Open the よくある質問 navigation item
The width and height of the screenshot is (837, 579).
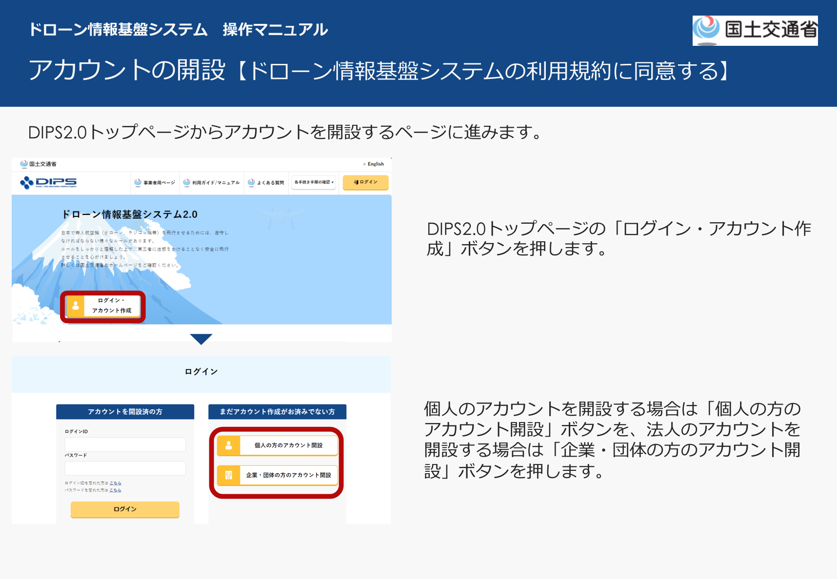[266, 183]
